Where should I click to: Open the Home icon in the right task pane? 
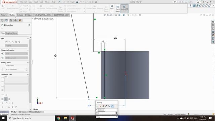(213, 22)
